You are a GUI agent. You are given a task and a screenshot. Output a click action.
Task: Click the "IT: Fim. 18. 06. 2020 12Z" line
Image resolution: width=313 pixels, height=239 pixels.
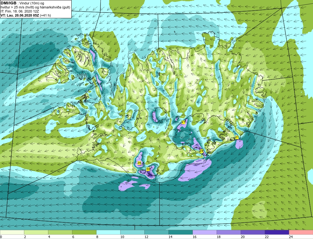click(x=19, y=11)
